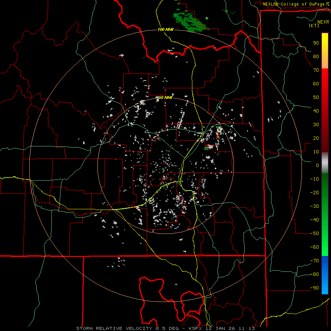Click the 80 label on velocity scale
Screen dimensions: 331x331
click(x=316, y=57)
